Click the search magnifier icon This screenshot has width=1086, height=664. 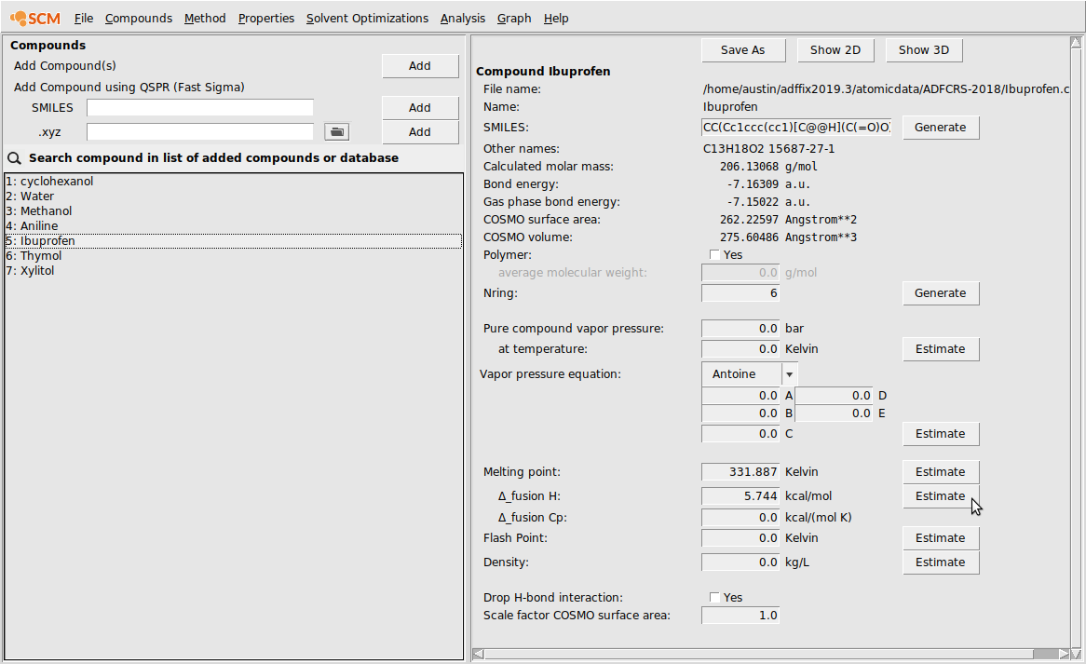(14, 158)
